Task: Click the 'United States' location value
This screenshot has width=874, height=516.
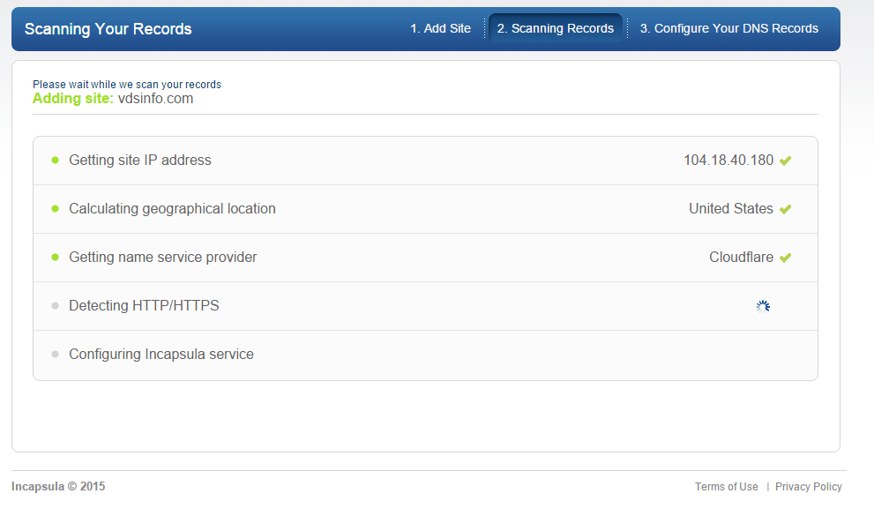Action: coord(731,209)
